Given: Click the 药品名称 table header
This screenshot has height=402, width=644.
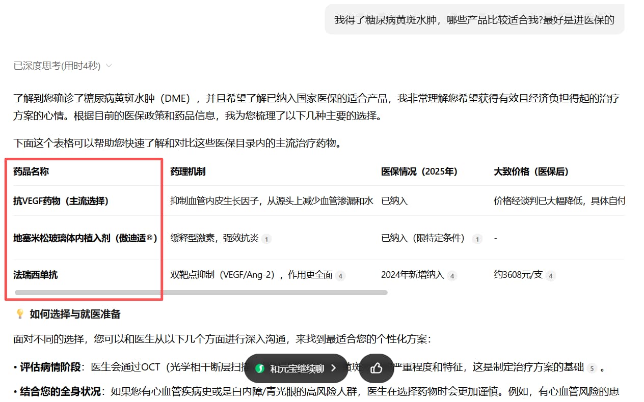Looking at the screenshot, I should tap(31, 171).
